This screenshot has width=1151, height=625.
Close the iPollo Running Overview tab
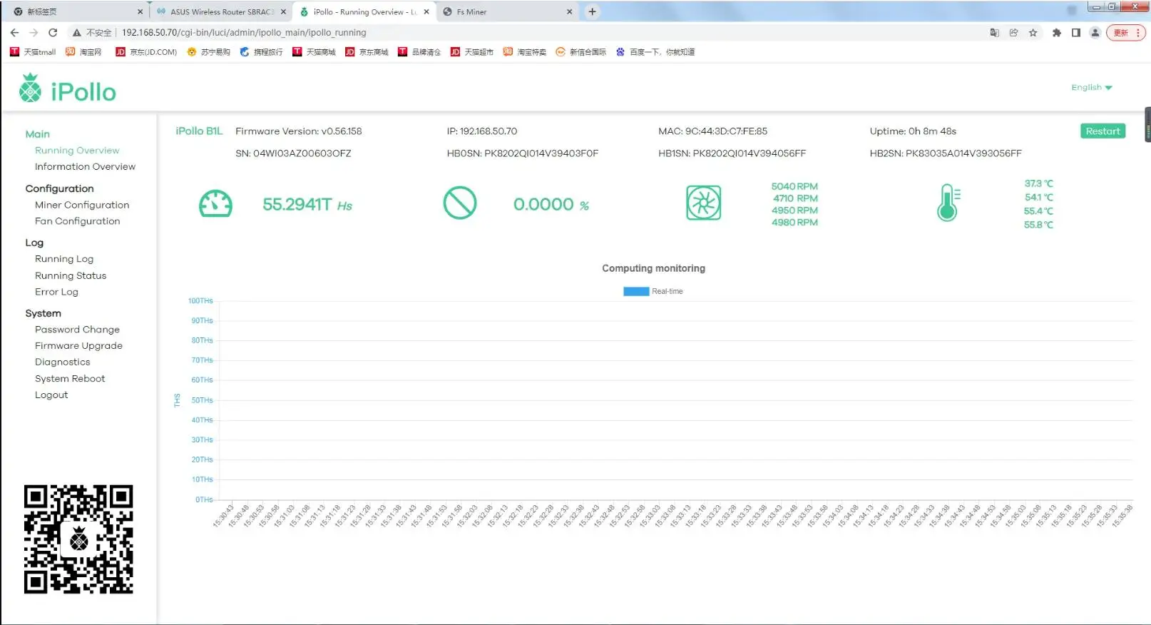pyautogui.click(x=426, y=11)
